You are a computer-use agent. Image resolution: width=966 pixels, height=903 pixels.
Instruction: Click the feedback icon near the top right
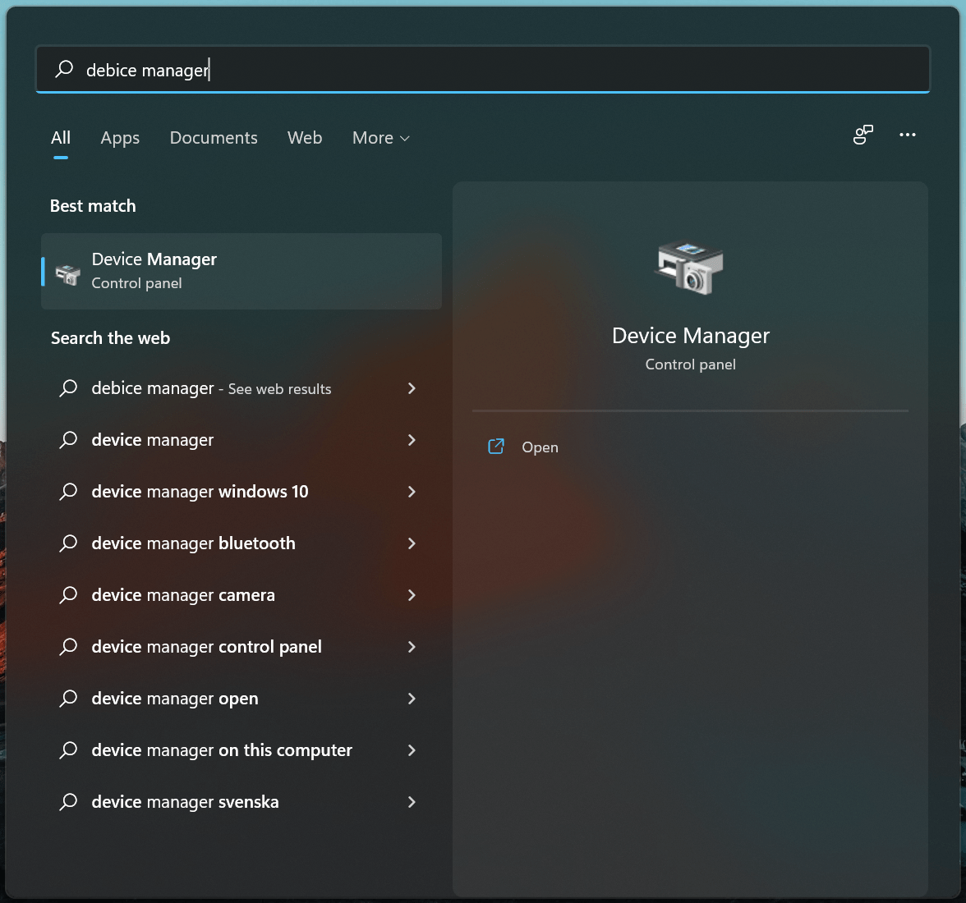pyautogui.click(x=862, y=135)
